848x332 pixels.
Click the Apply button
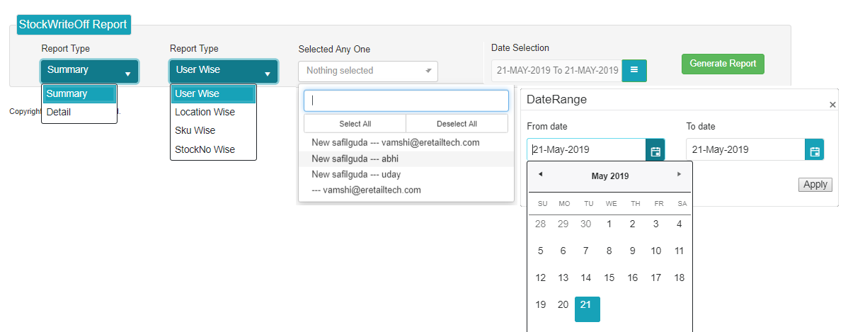click(815, 184)
